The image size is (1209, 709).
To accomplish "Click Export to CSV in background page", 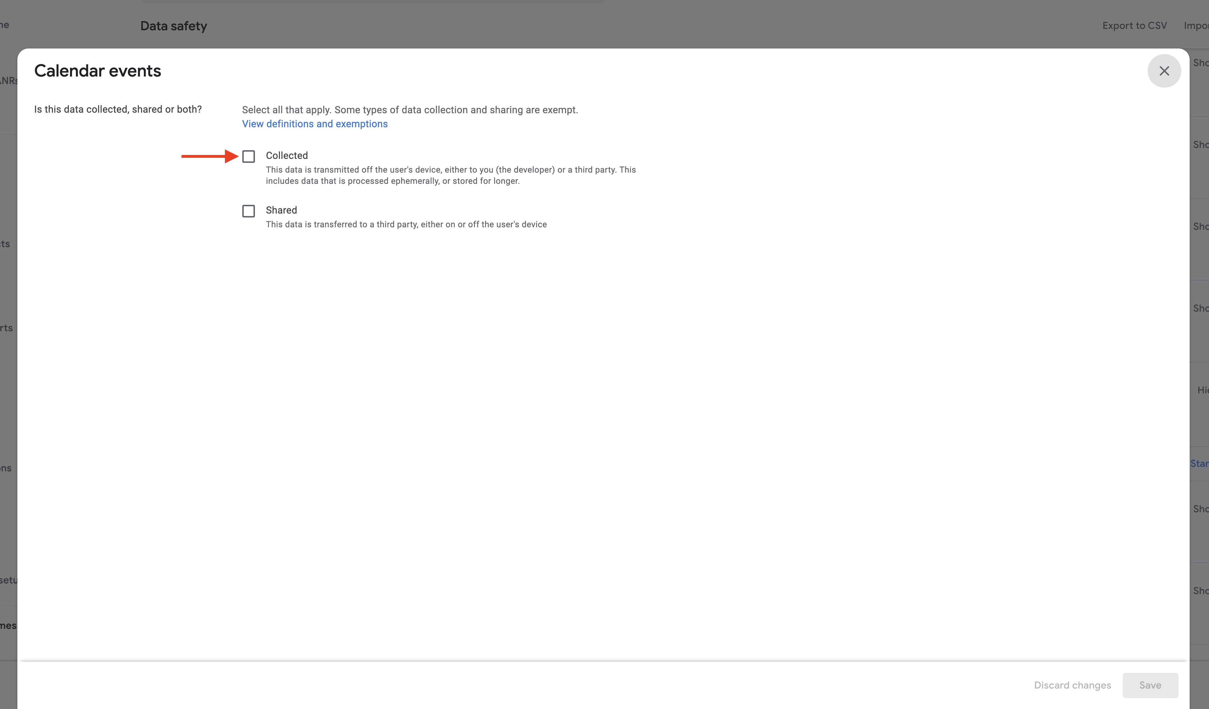I will [x=1134, y=26].
